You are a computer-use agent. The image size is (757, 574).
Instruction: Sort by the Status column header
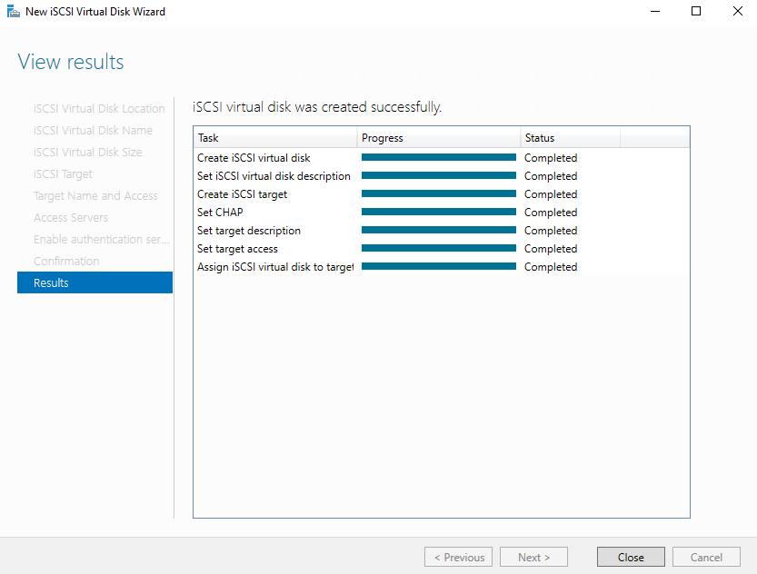(x=570, y=138)
